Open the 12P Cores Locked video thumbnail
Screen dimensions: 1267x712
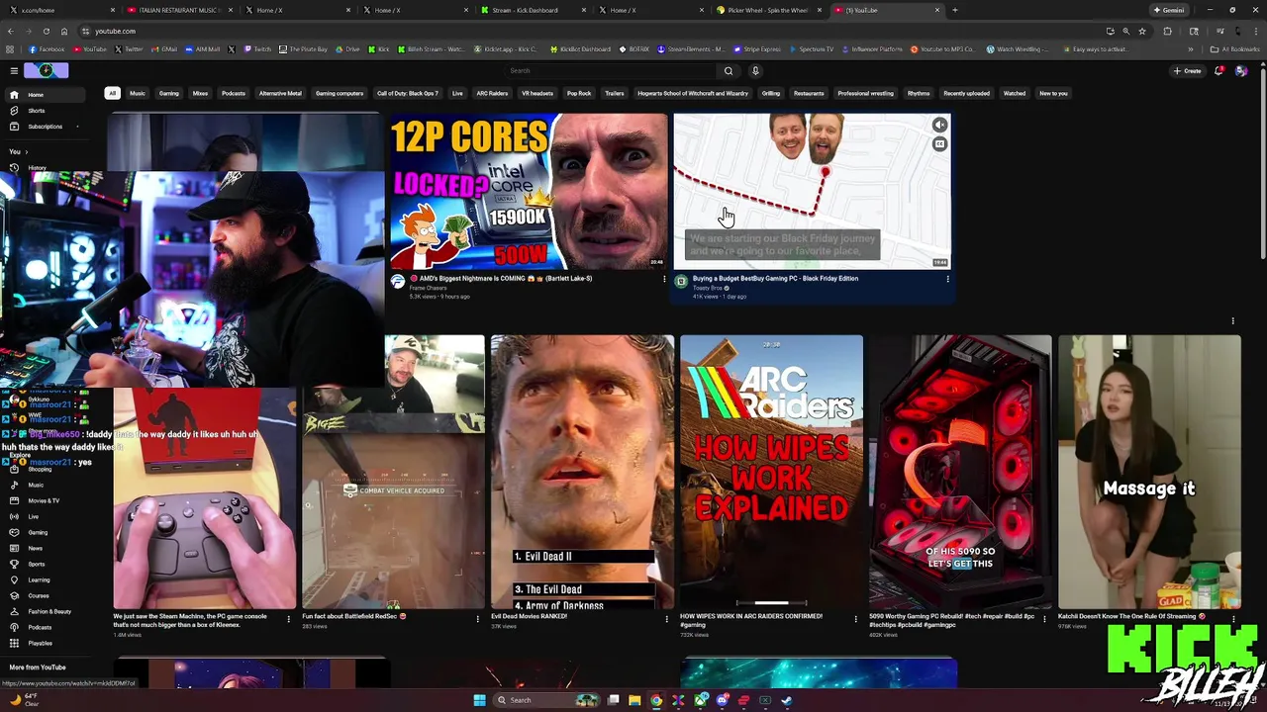coord(529,191)
